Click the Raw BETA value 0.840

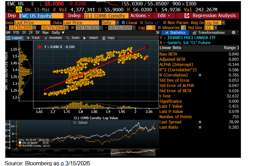[234, 54]
